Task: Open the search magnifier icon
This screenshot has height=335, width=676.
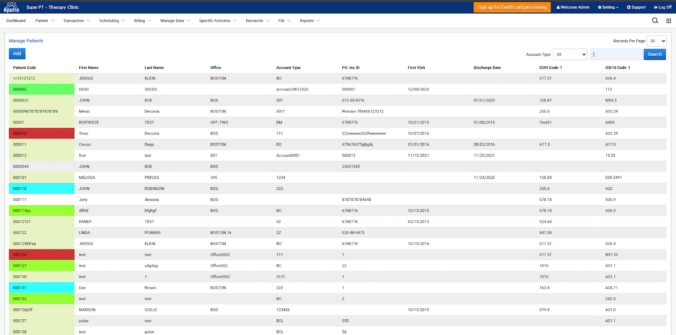Action: (655, 20)
